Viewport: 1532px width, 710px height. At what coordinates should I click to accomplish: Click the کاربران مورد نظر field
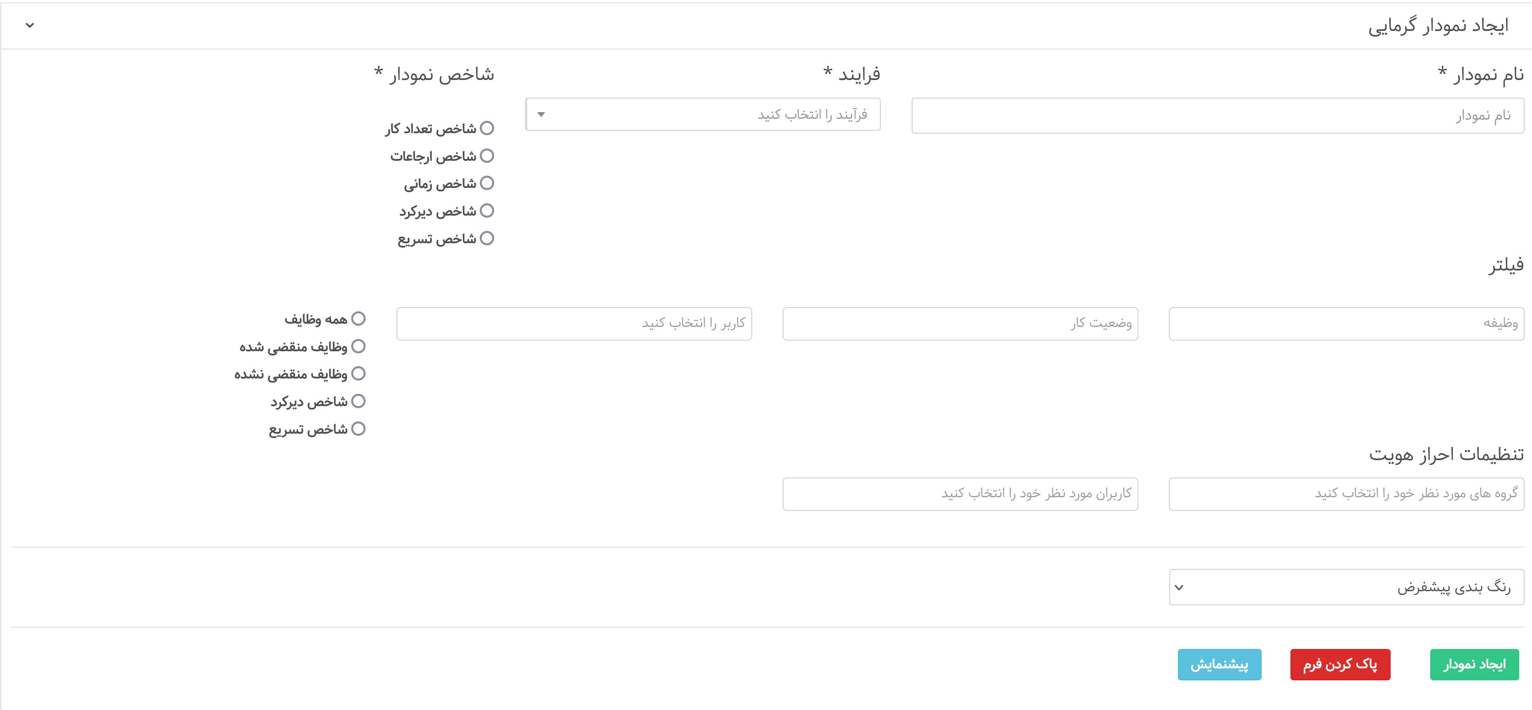point(960,494)
